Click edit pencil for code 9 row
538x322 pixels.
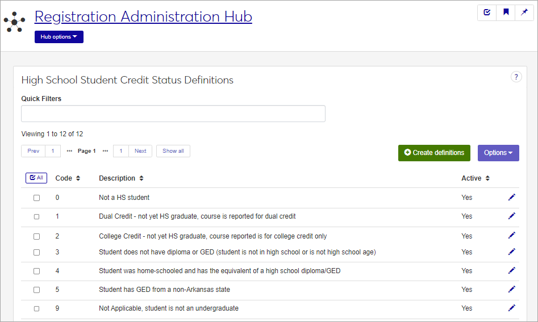point(512,308)
